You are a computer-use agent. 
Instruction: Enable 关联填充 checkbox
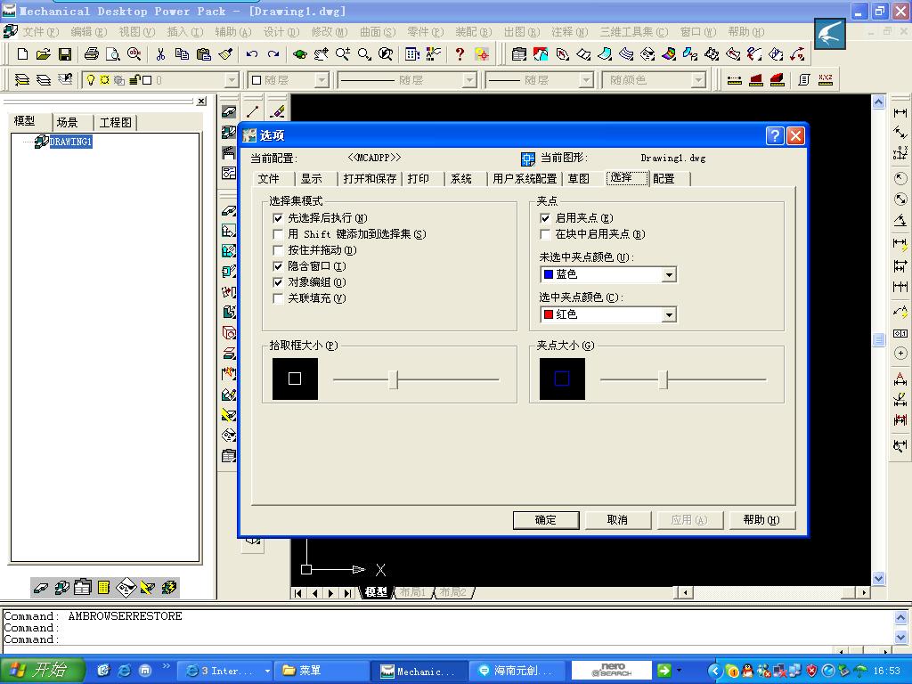278,298
